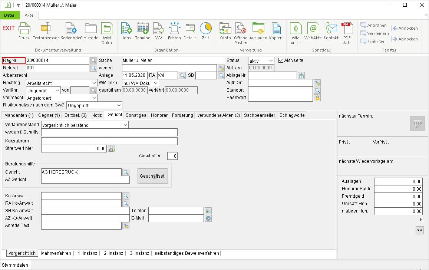This screenshot has height=270, width=429.
Task: Open the WMDoku 'nur WM Doku' dropdown
Action: pos(156,83)
